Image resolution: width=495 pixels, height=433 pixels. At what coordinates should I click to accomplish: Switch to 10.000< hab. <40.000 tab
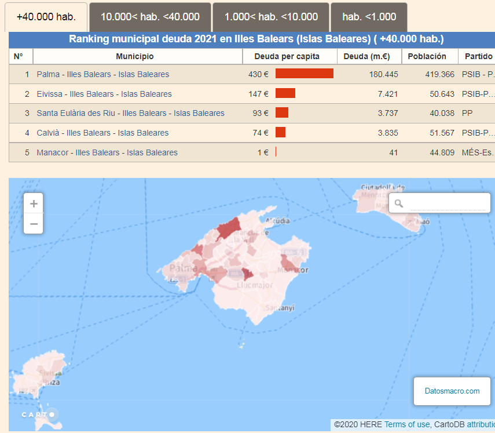150,17
